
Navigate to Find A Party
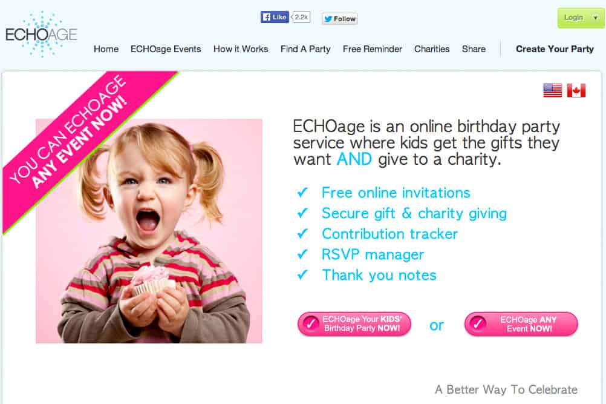point(305,49)
